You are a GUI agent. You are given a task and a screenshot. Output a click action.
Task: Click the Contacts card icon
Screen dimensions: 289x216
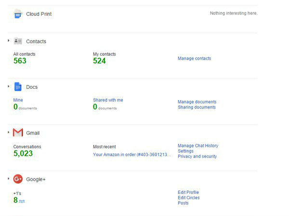18,41
